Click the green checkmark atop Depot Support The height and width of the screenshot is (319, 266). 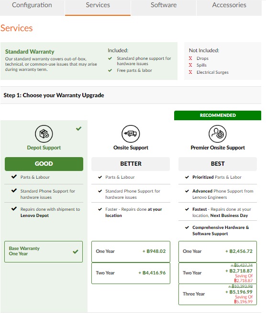pyautogui.click(x=78, y=128)
